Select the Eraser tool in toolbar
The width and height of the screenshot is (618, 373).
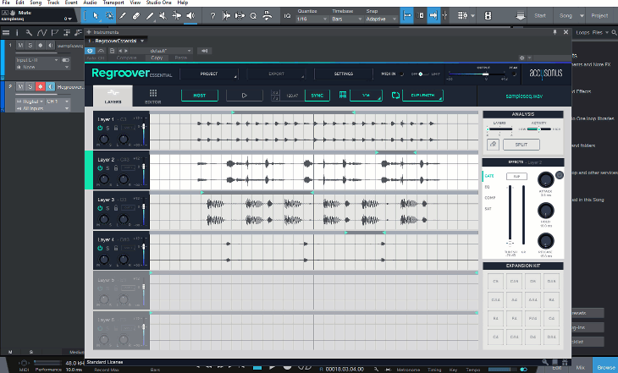click(135, 16)
